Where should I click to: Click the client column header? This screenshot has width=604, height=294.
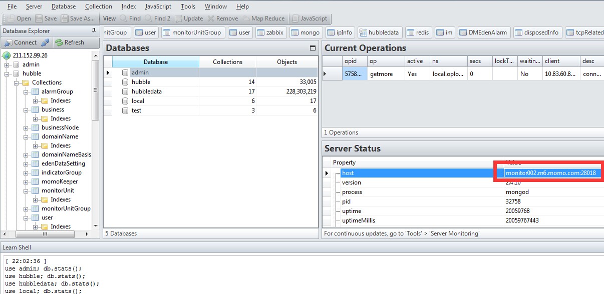click(561, 61)
